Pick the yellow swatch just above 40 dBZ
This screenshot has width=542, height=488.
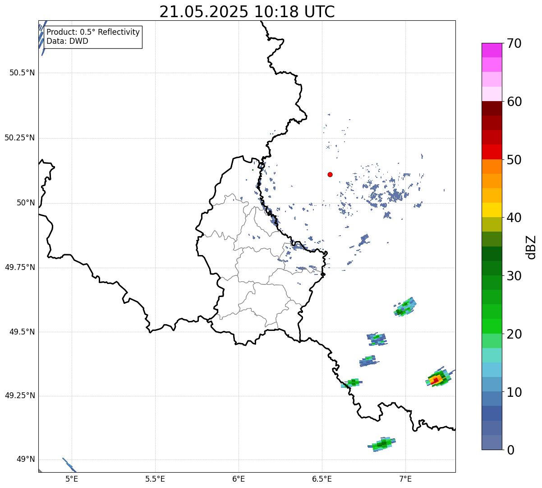tap(492, 210)
